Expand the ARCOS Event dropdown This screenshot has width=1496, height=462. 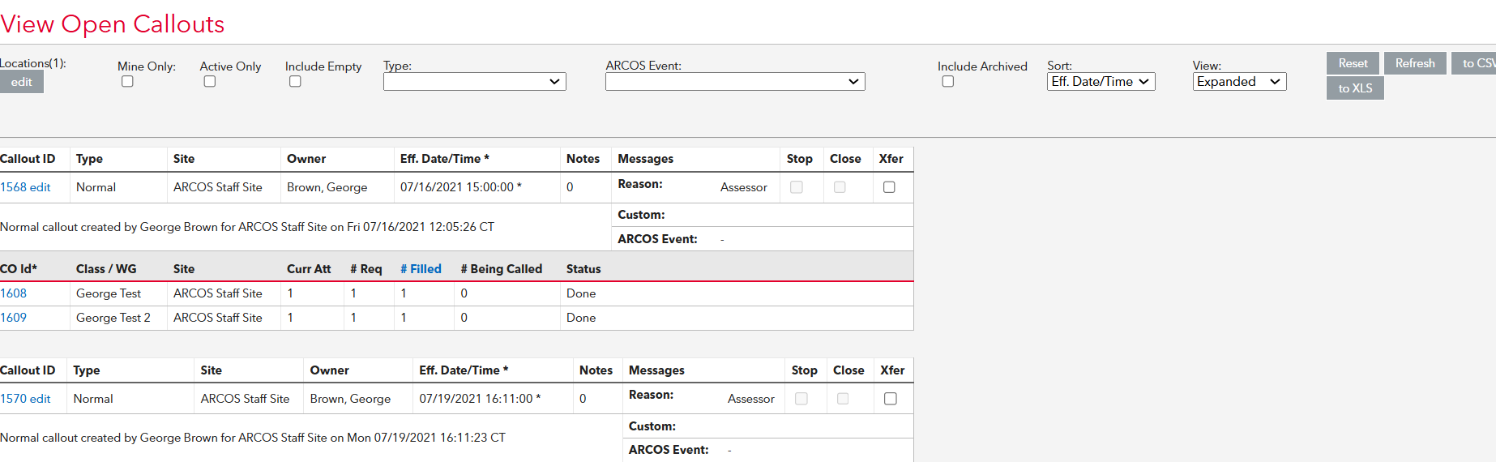click(x=734, y=82)
